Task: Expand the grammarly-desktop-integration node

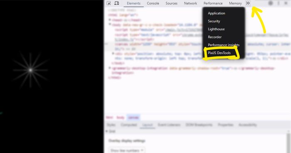Action: click(x=110, y=68)
